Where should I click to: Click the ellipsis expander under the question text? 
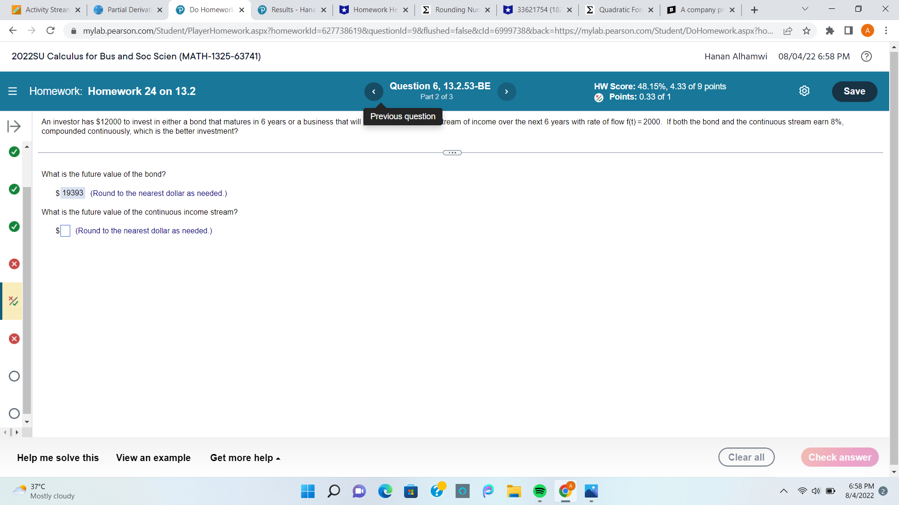point(451,152)
